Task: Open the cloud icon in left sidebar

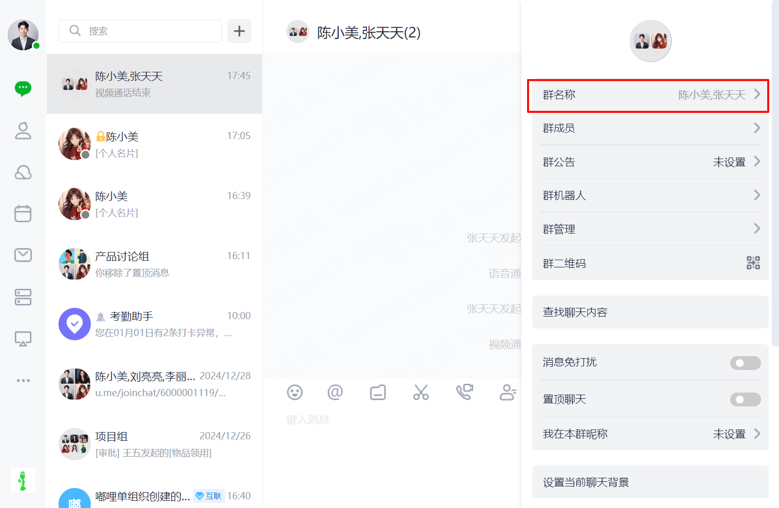Action: pyautogui.click(x=23, y=172)
